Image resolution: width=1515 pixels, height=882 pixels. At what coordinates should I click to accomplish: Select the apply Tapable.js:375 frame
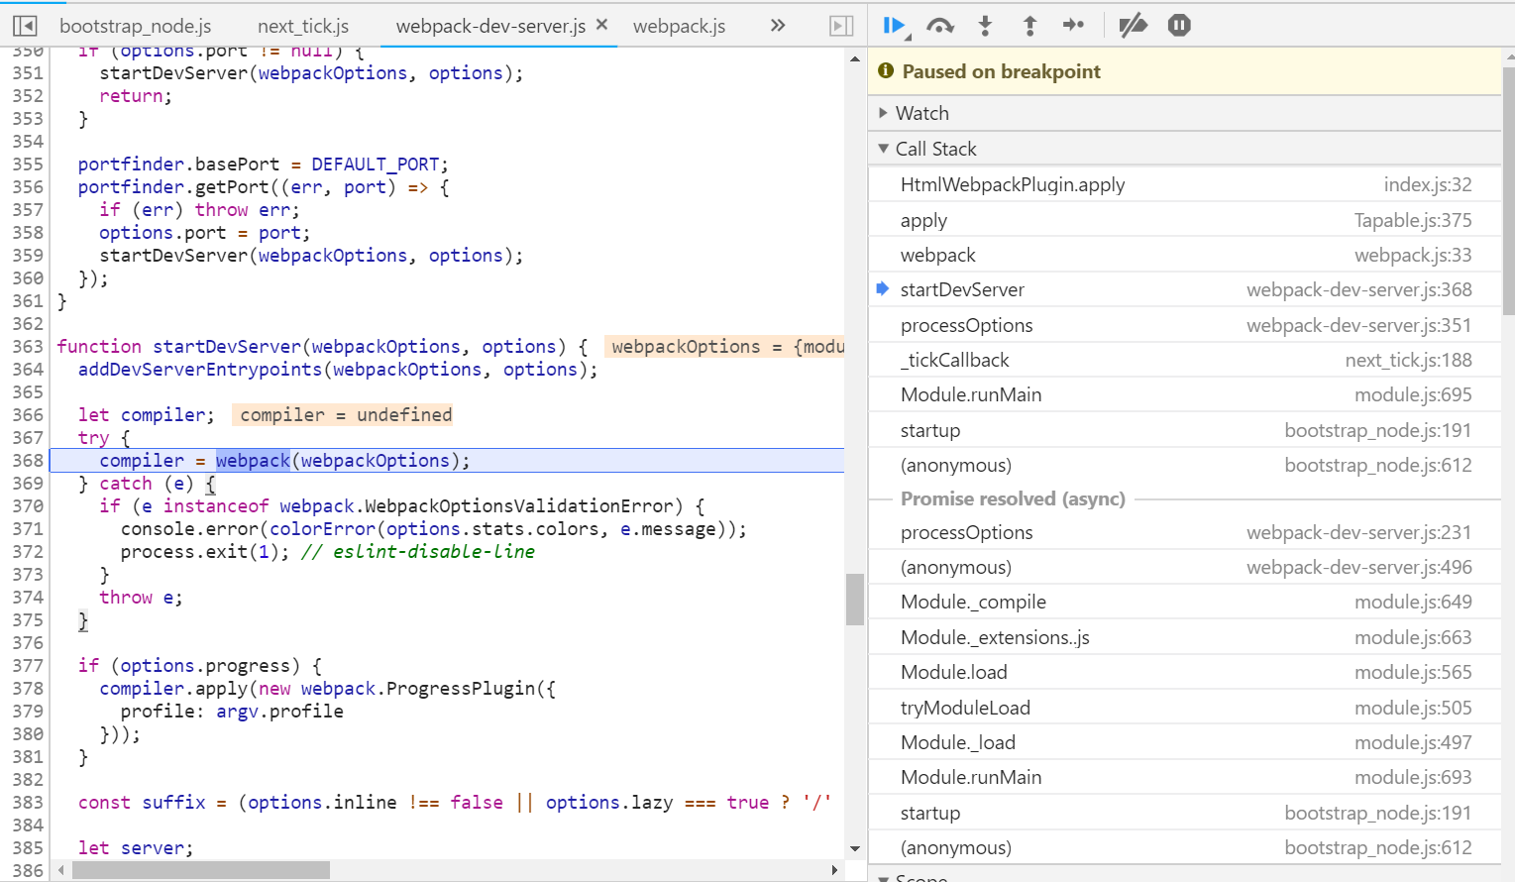click(1185, 220)
